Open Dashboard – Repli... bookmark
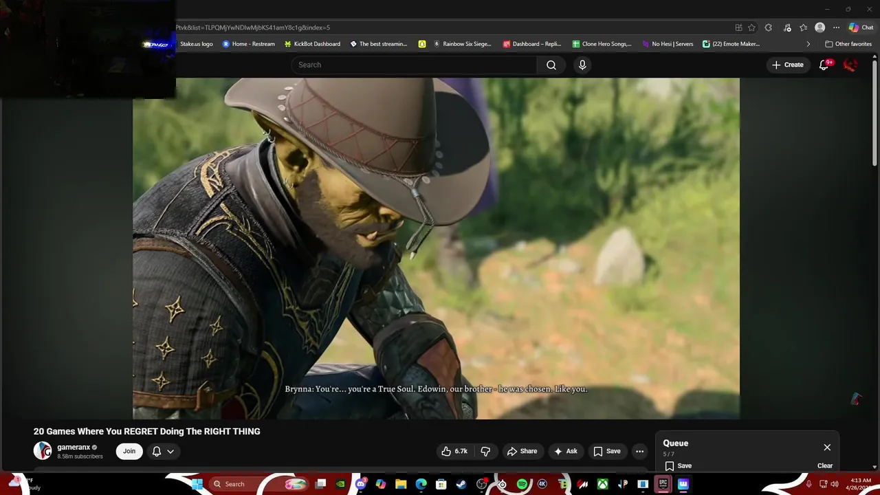 532,44
